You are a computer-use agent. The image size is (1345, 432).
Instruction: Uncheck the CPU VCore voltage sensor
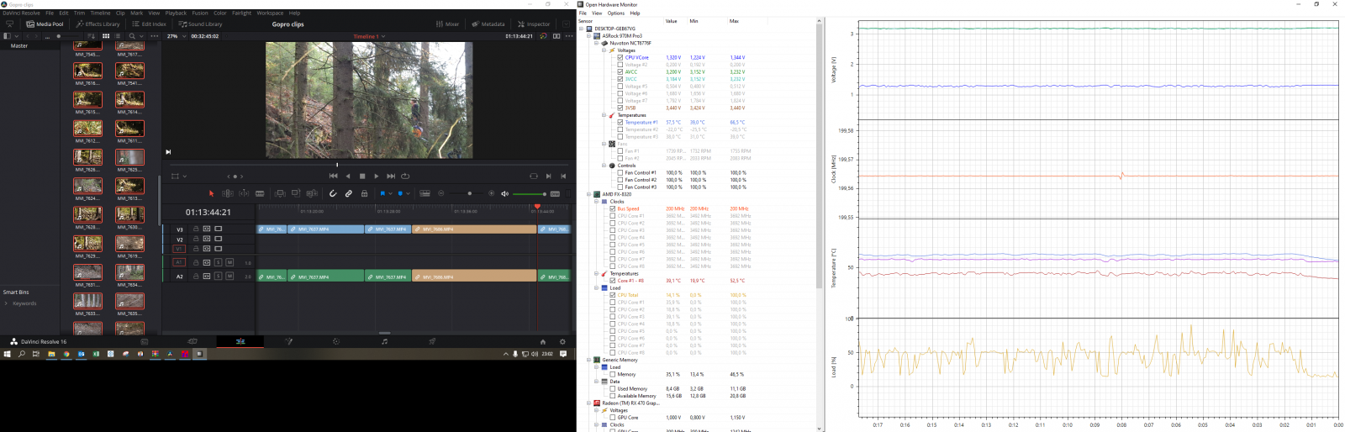click(x=620, y=58)
